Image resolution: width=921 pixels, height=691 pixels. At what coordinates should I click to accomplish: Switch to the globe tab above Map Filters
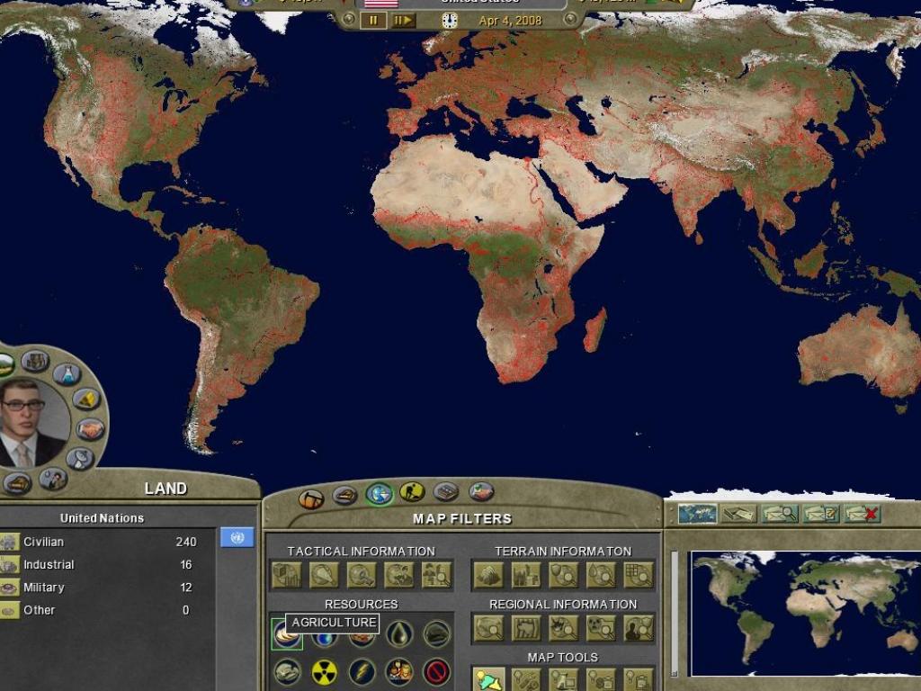379,492
